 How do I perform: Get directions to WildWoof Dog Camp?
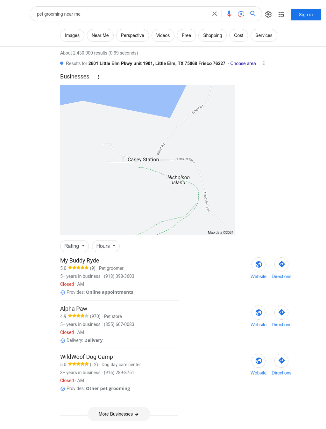[x=281, y=361]
